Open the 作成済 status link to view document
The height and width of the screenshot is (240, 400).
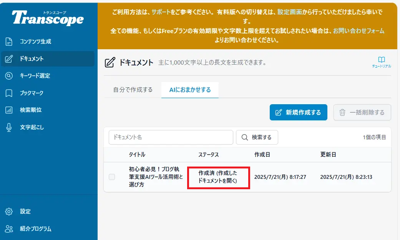click(218, 177)
